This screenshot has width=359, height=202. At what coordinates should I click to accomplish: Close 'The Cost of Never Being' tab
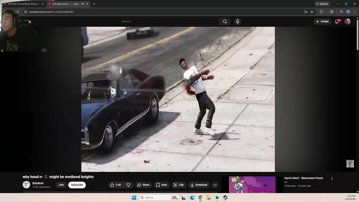click(43, 4)
